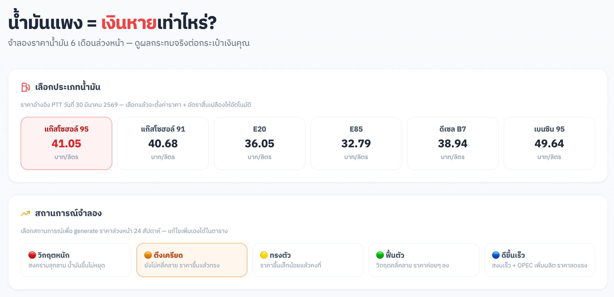Select the ฟื้นตัว scenario

[423, 260]
